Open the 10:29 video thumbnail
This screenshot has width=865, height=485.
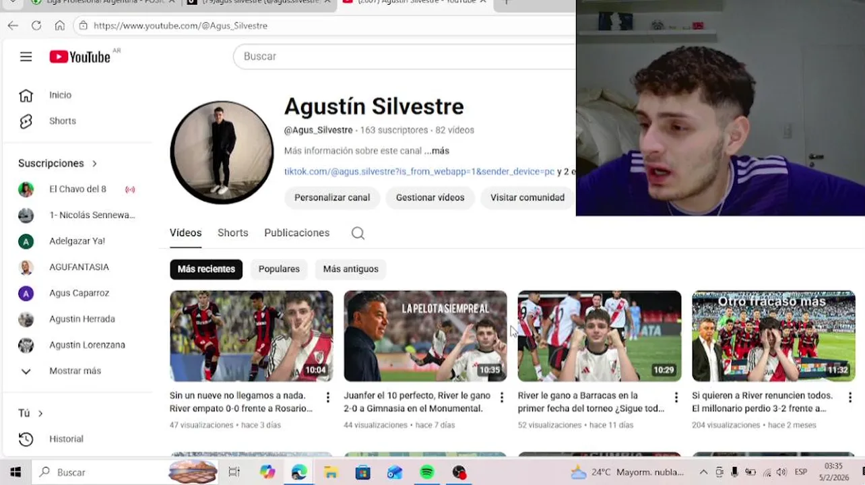pos(599,336)
